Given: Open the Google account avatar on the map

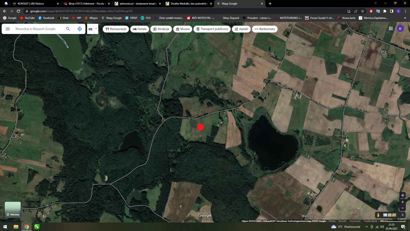Looking at the screenshot, I should tap(400, 29).
